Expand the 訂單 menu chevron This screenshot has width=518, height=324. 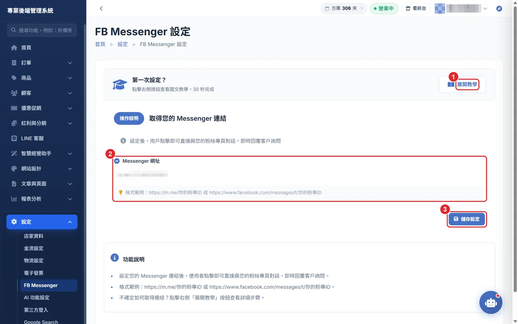pyautogui.click(x=70, y=63)
